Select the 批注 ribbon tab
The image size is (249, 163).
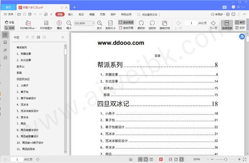(x=81, y=14)
